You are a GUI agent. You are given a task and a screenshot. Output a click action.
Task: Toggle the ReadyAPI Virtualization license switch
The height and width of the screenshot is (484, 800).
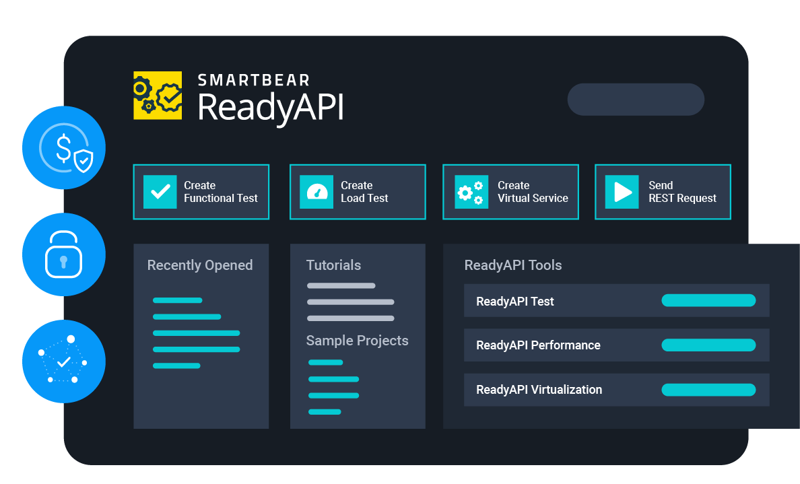coord(708,389)
